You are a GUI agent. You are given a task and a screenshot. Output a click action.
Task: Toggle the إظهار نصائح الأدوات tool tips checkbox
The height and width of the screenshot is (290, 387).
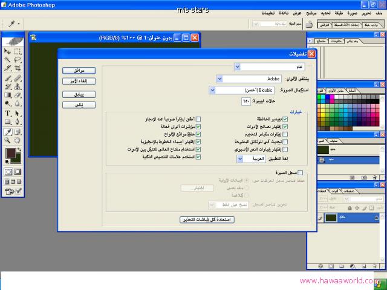point(285,126)
